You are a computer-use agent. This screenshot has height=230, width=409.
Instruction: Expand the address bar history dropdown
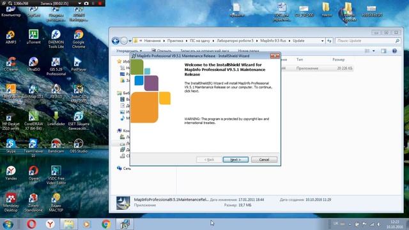click(322, 41)
